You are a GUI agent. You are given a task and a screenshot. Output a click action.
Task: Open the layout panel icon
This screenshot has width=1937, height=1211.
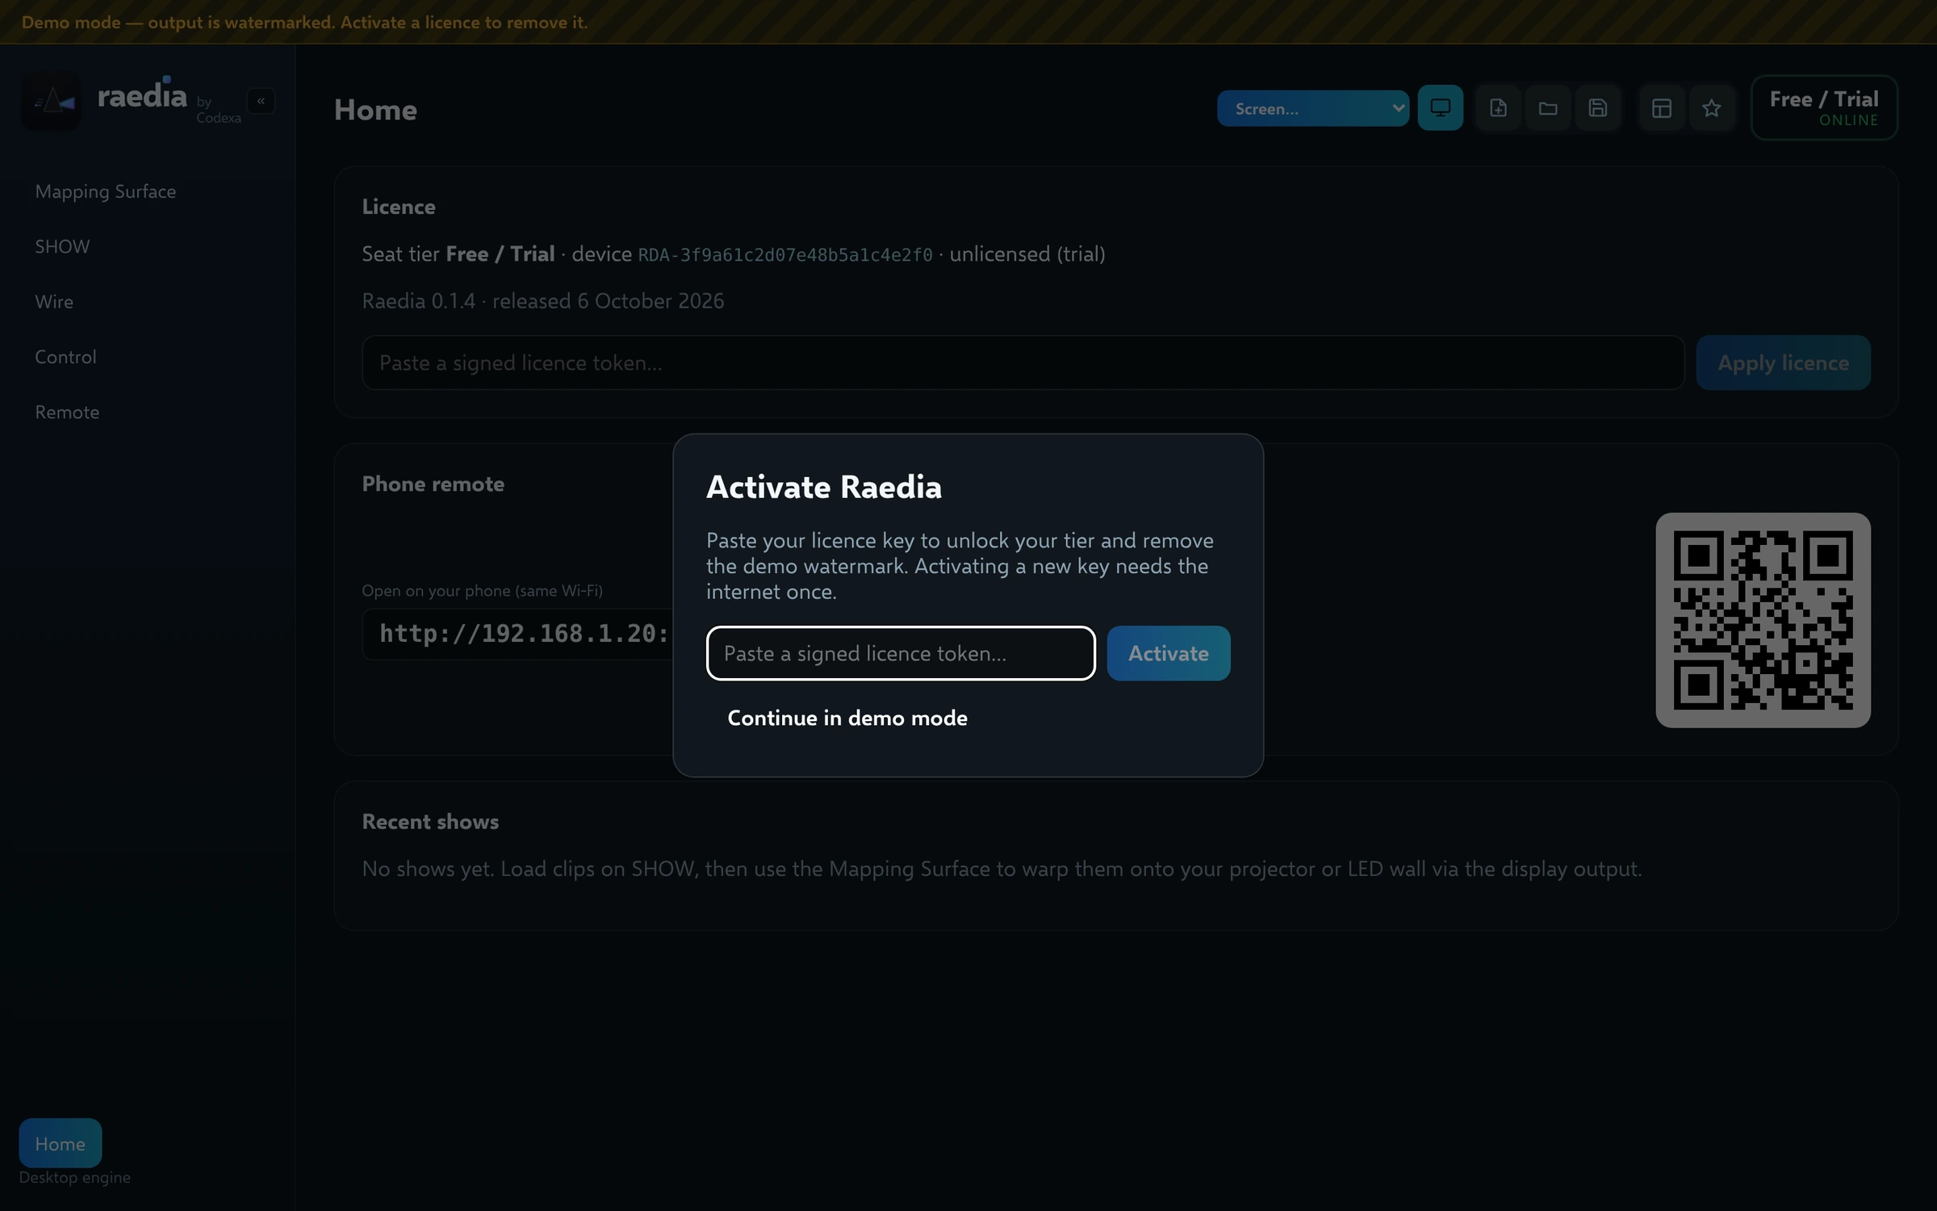pyautogui.click(x=1662, y=107)
